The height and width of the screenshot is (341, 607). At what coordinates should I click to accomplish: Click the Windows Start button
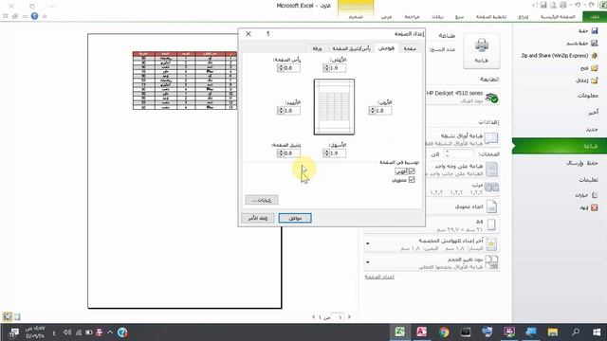(597, 332)
